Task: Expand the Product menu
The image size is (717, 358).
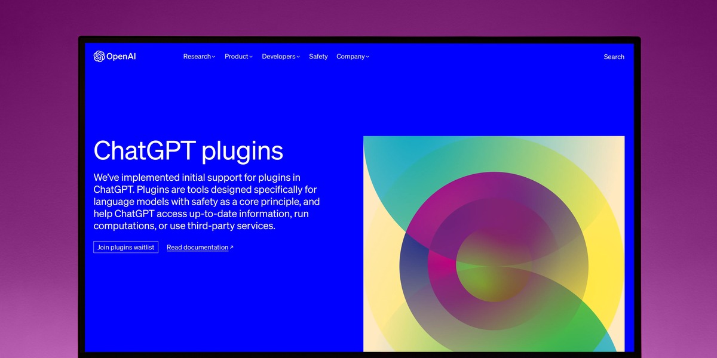Action: [x=238, y=57]
